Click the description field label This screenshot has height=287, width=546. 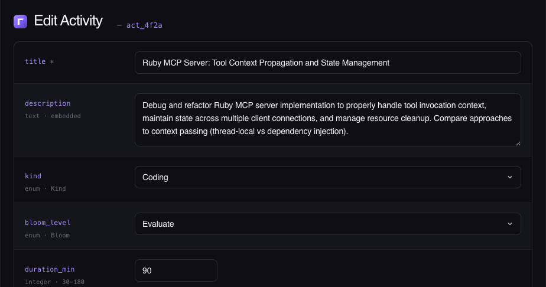click(48, 103)
